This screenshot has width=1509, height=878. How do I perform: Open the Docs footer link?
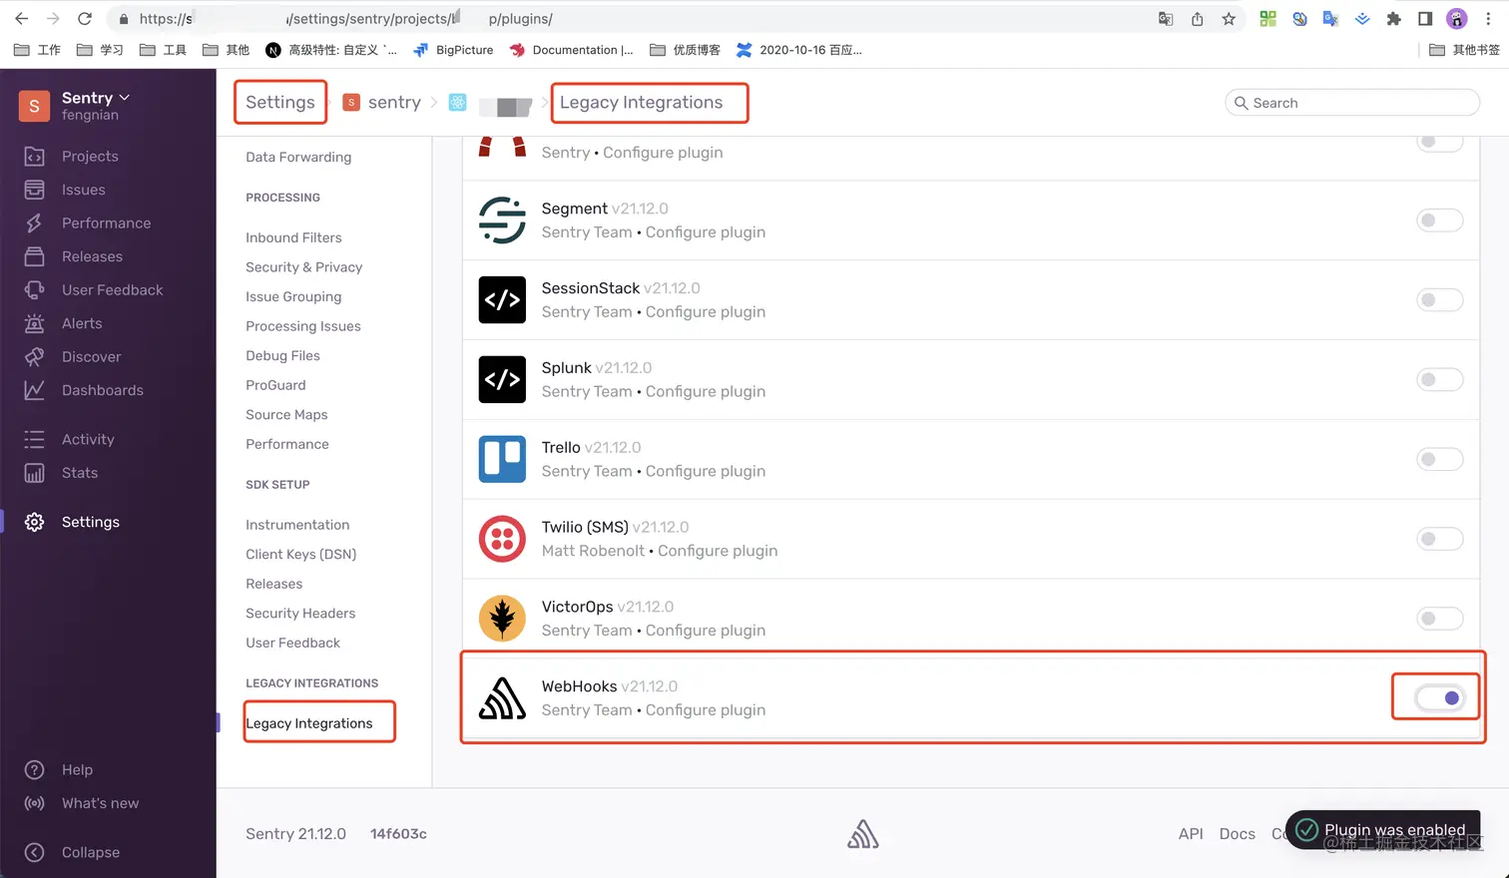click(x=1237, y=834)
